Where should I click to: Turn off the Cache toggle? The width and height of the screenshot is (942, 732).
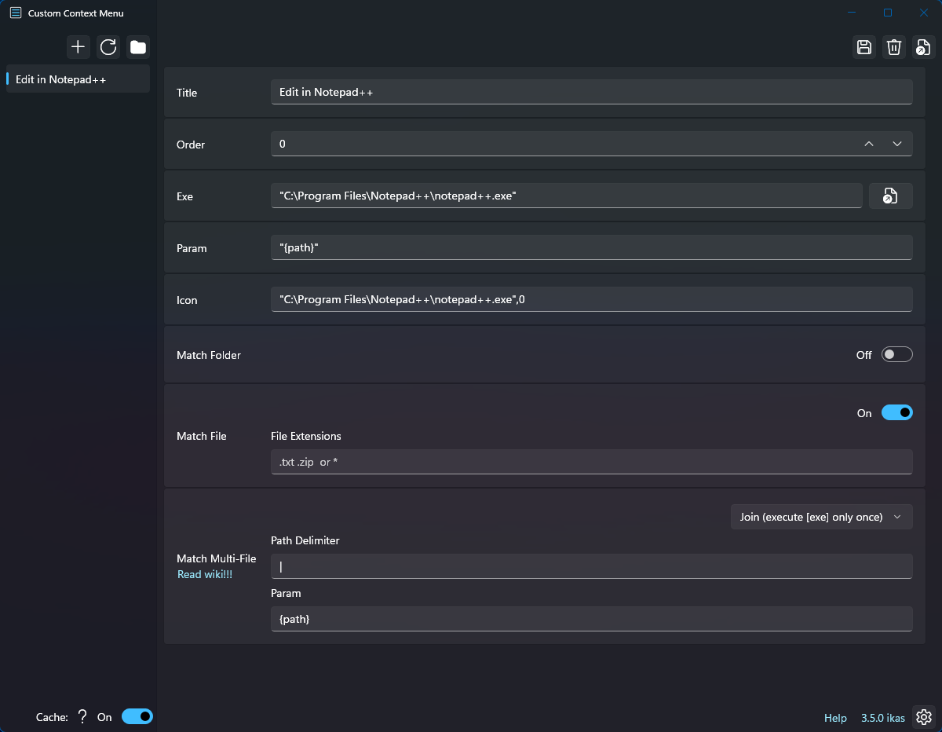point(137,716)
